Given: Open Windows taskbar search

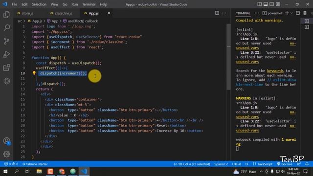Looking at the screenshot, I should pyautogui.click(x=17, y=172).
